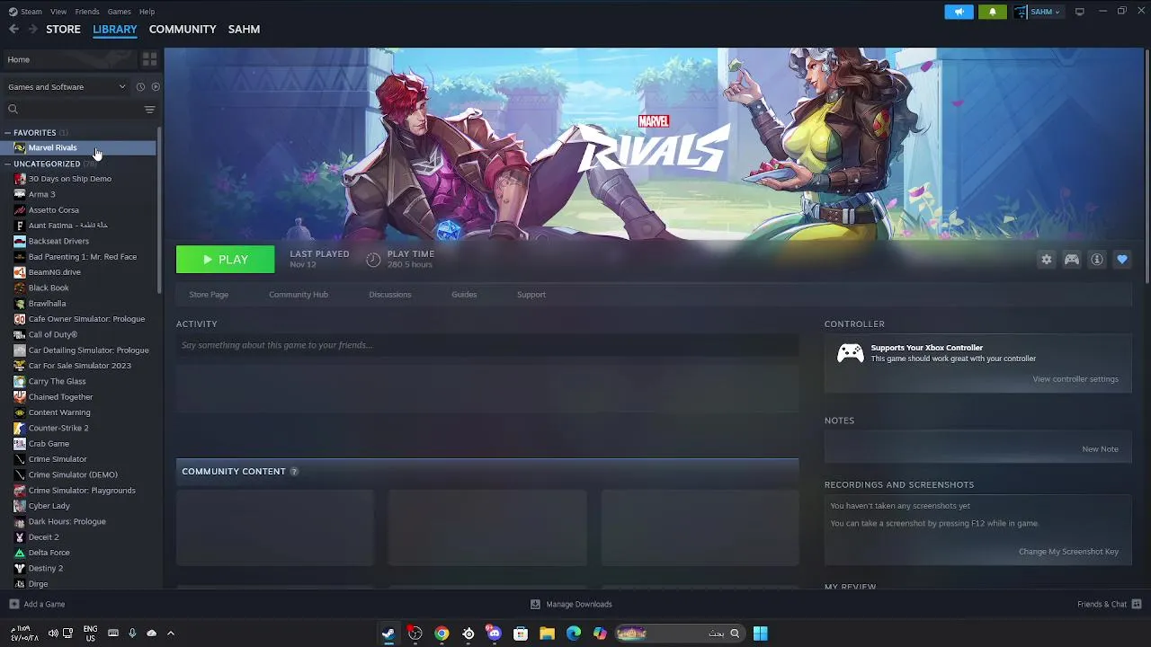Open advanced library filter options

[x=149, y=110]
